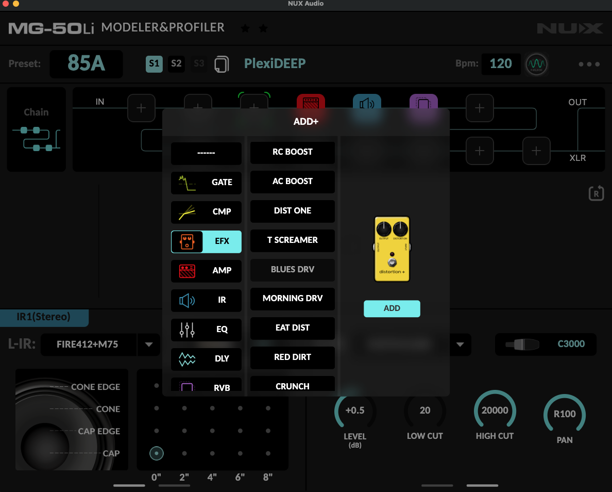
Task: Click the reset R icon on the right
Action: [596, 193]
